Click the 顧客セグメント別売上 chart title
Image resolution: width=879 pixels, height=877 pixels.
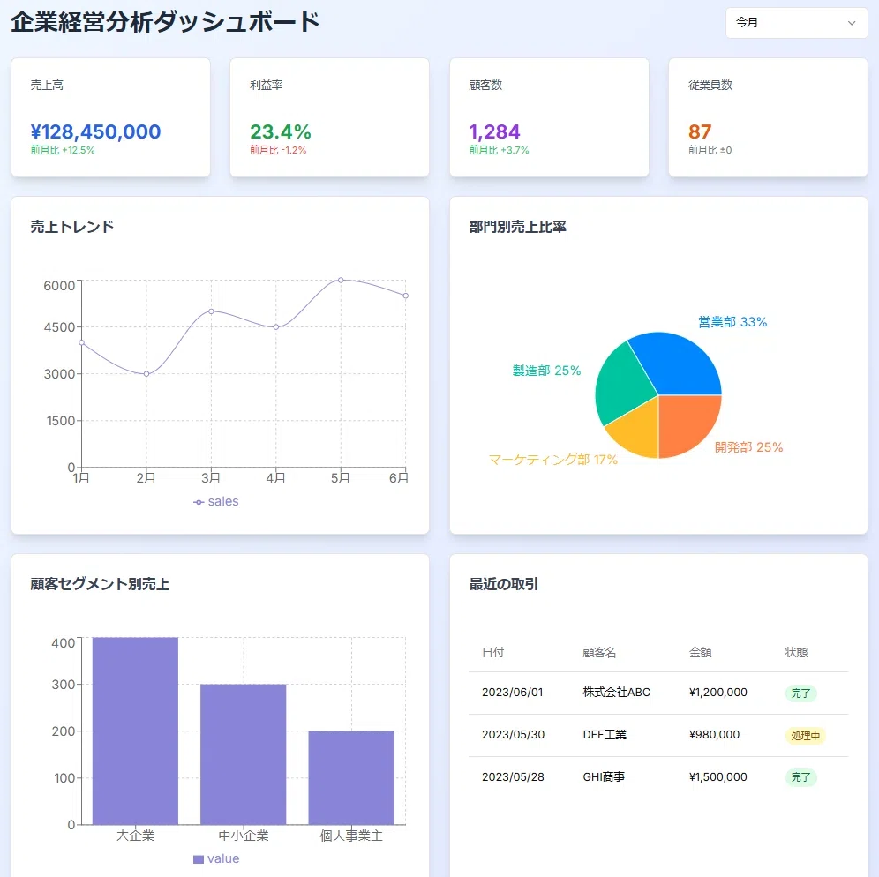coord(100,584)
